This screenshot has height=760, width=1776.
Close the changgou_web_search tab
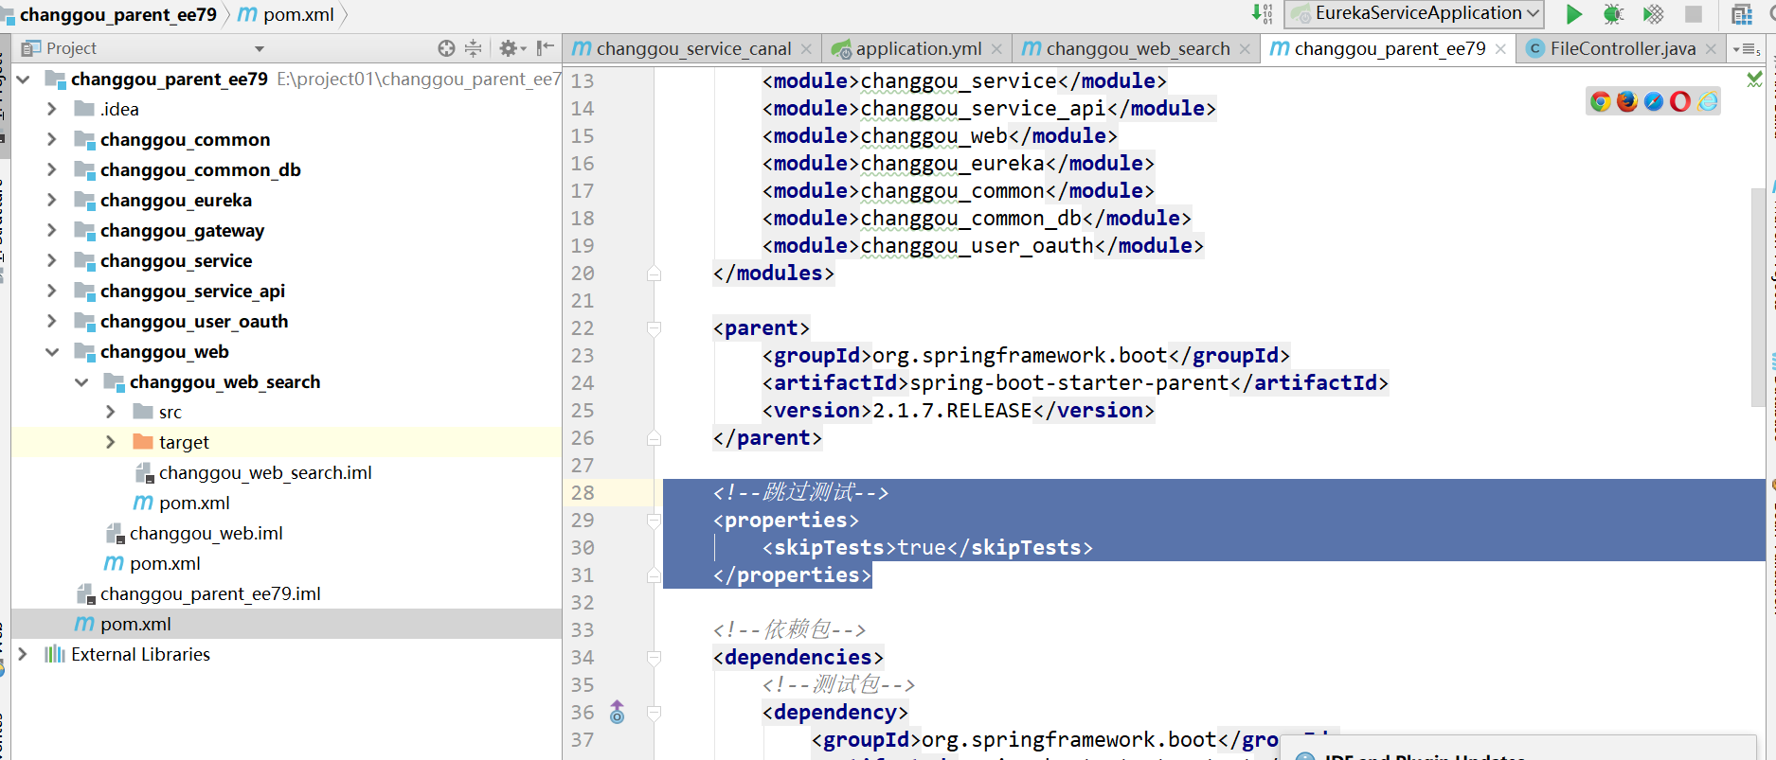1245,49
